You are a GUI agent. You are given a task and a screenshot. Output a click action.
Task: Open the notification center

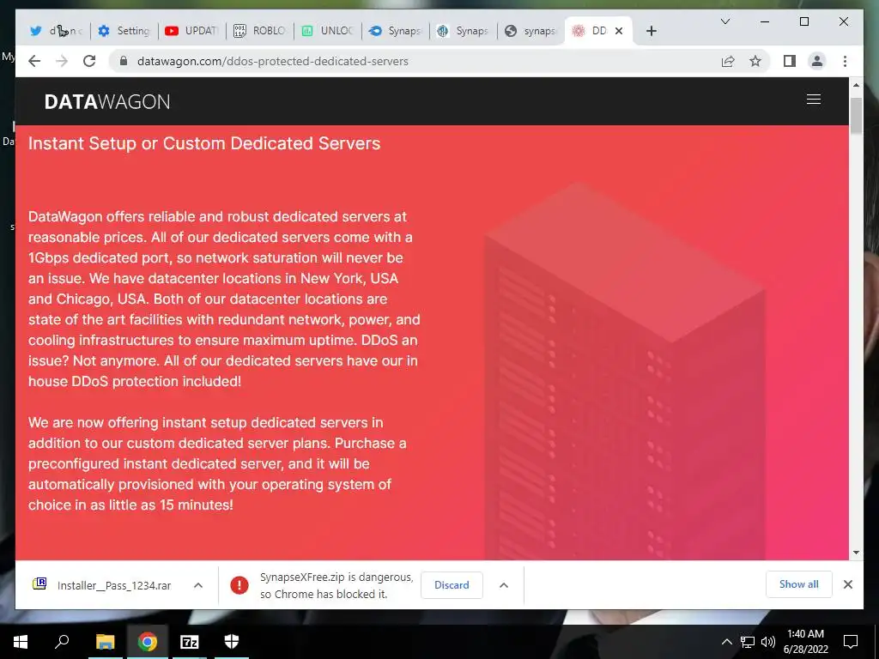[851, 642]
